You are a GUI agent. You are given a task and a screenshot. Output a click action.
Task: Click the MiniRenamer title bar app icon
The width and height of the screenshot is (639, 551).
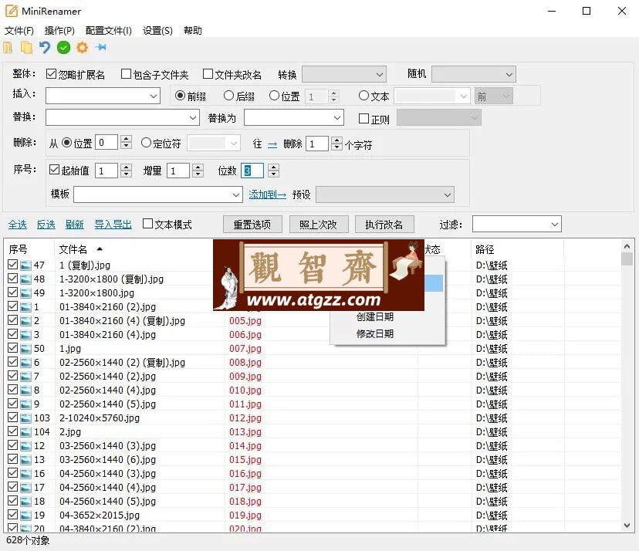pos(12,11)
